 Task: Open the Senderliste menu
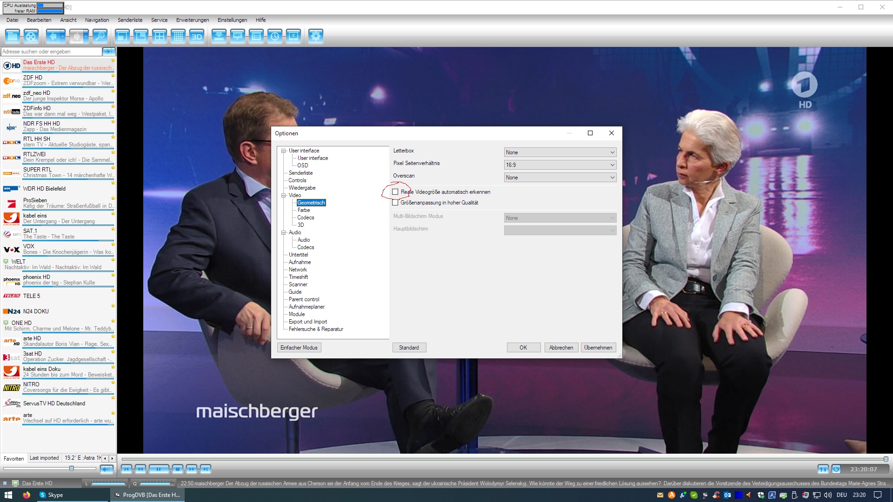pos(130,20)
